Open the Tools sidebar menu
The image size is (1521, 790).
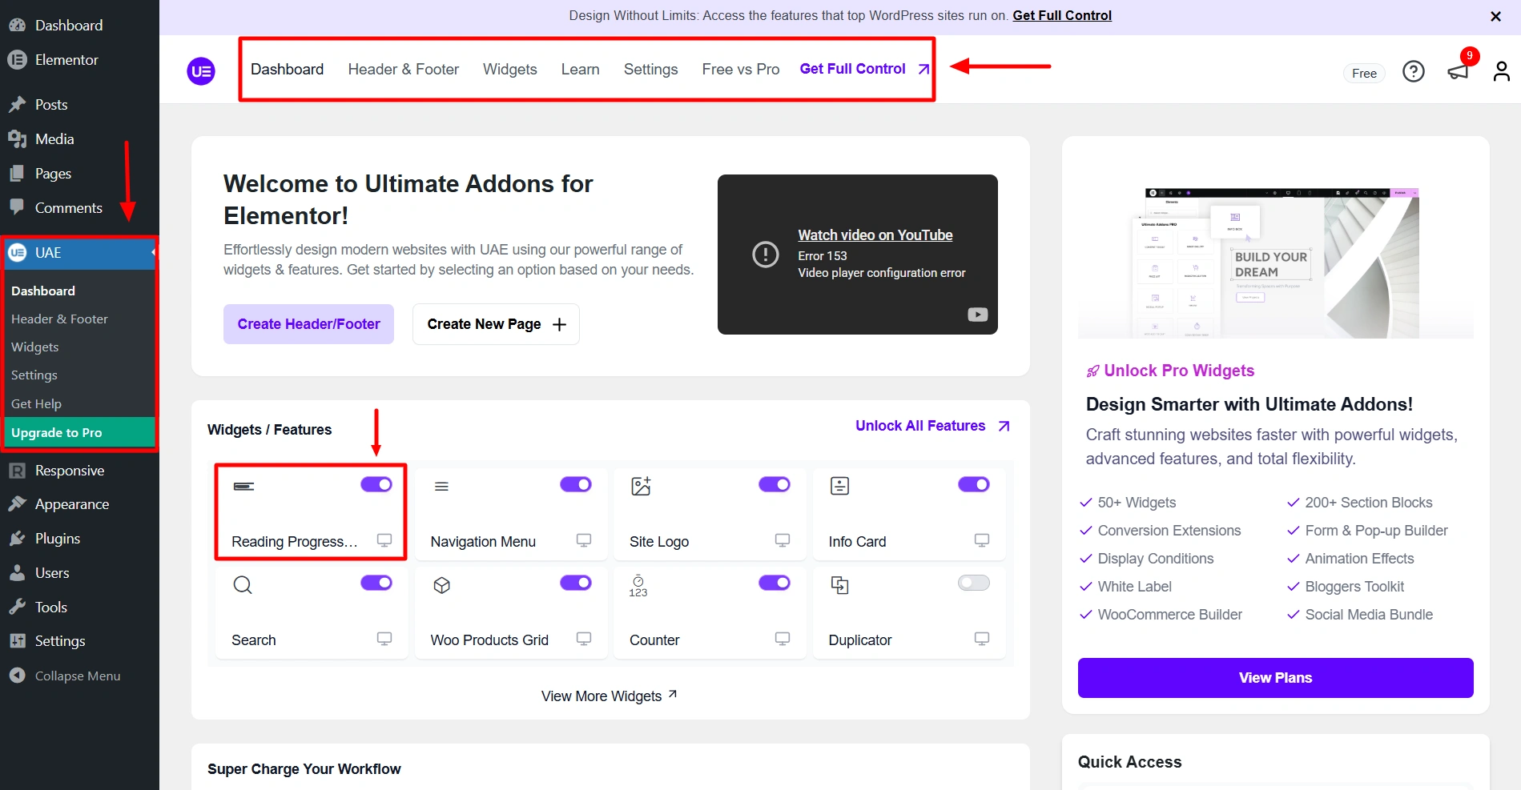click(x=79, y=608)
